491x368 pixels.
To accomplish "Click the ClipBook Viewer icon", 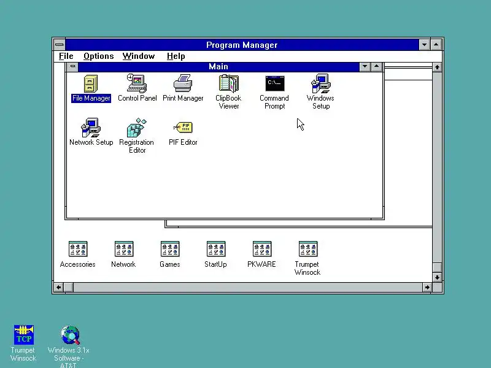I will [x=228, y=83].
